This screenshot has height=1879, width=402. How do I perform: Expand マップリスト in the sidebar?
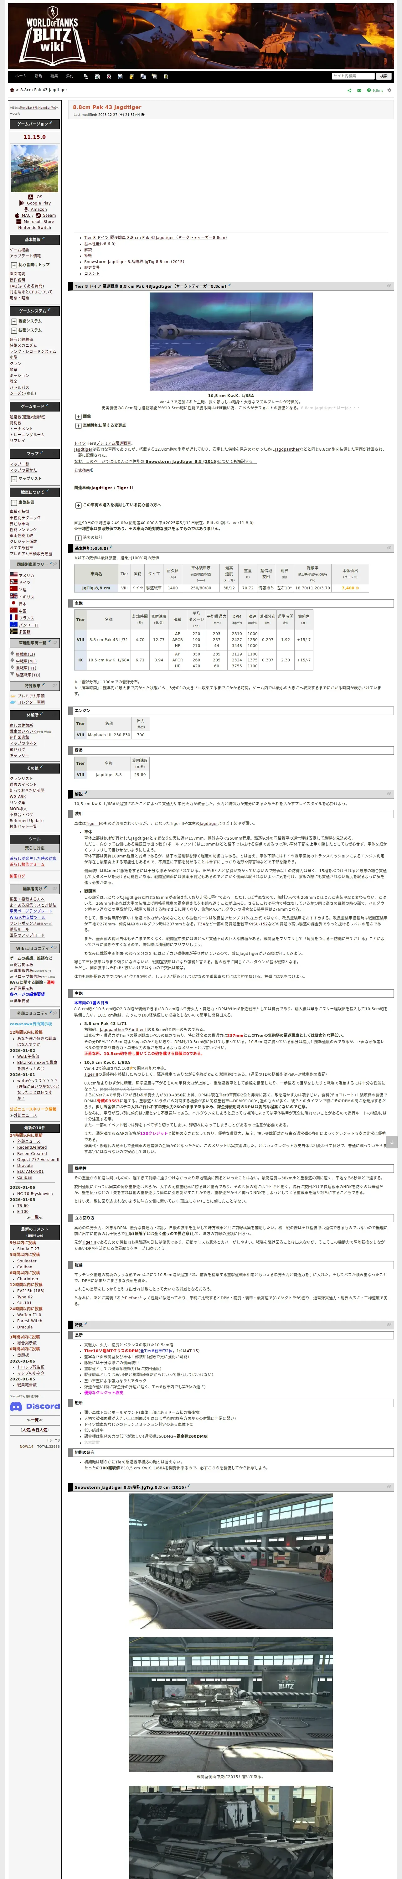coord(14,479)
